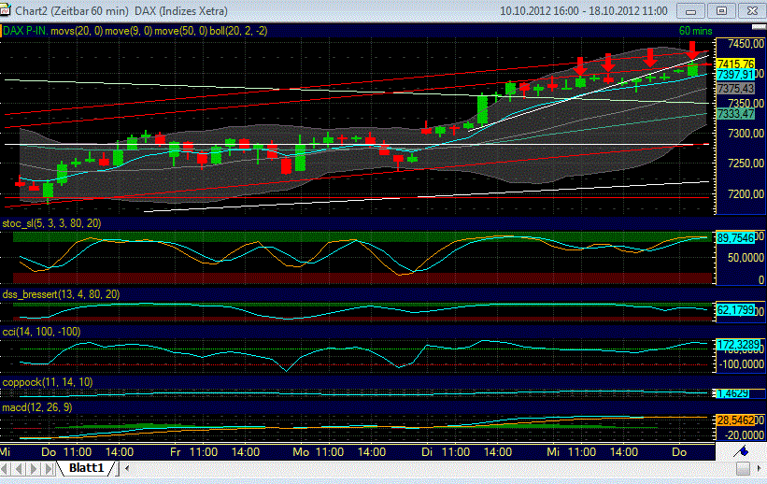Select the 'DAX P-IN.' instrument label
The width and height of the screenshot is (767, 484).
click(25, 31)
